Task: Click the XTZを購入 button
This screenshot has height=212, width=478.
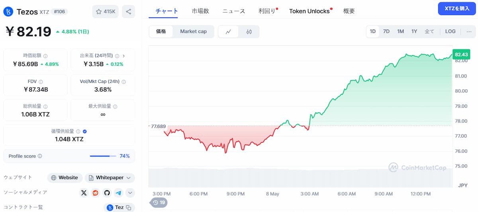Action: pyautogui.click(x=456, y=8)
